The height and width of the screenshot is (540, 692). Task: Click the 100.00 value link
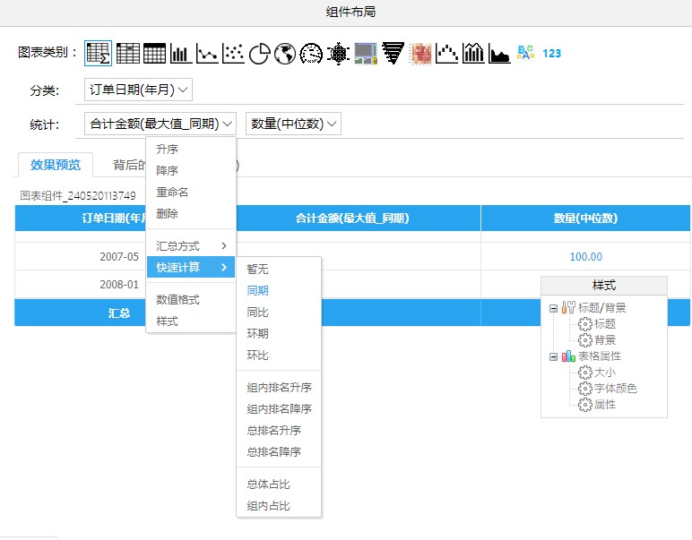click(585, 257)
